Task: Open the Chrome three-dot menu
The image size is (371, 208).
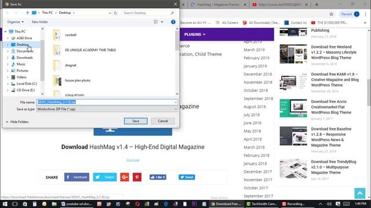Action: pyautogui.click(x=366, y=14)
